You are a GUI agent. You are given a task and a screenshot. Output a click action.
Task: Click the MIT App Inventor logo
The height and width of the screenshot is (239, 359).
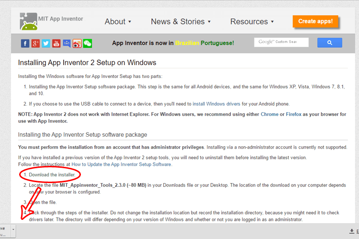(29, 22)
